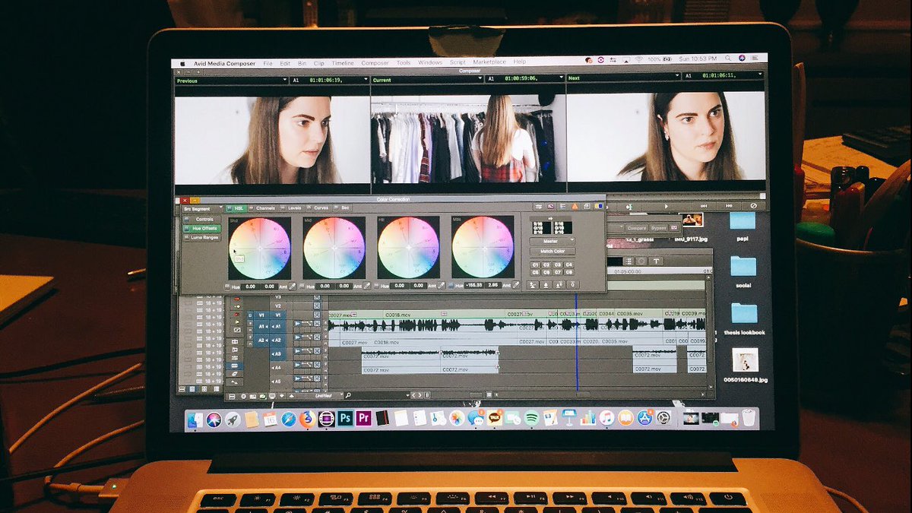The image size is (912, 513).
Task: Open Trash in the Dock
Action: (748, 418)
